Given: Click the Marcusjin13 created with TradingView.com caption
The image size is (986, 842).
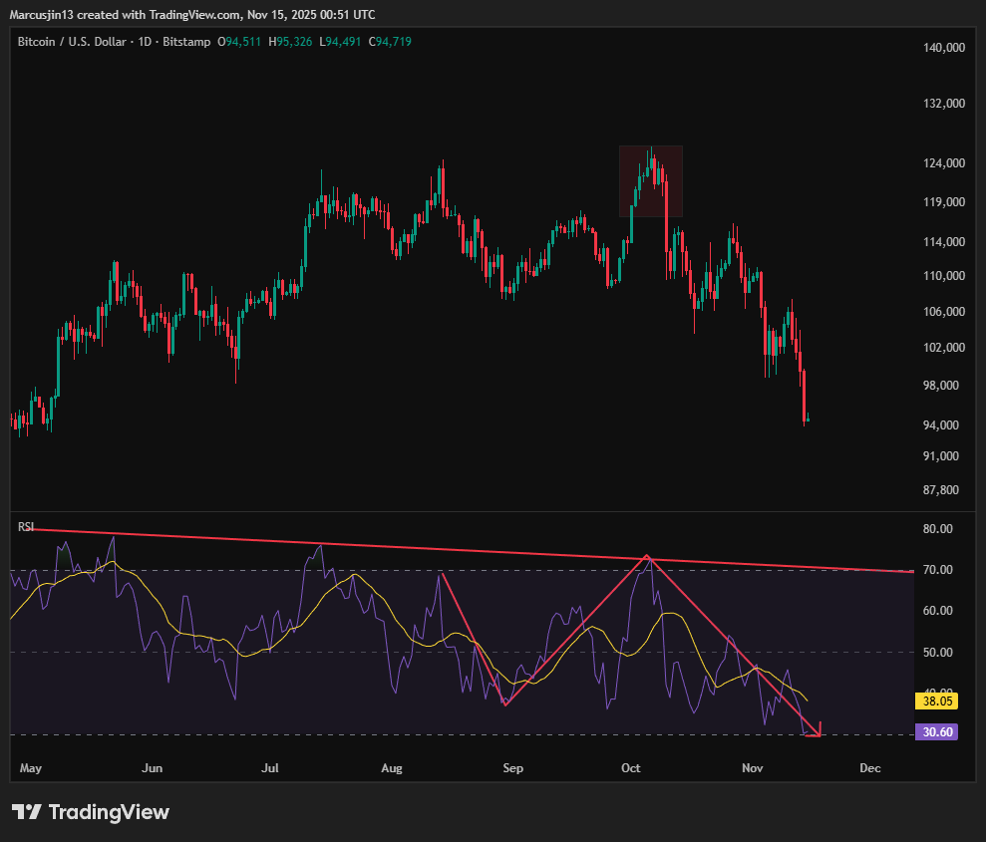Looking at the screenshot, I should 192,15.
